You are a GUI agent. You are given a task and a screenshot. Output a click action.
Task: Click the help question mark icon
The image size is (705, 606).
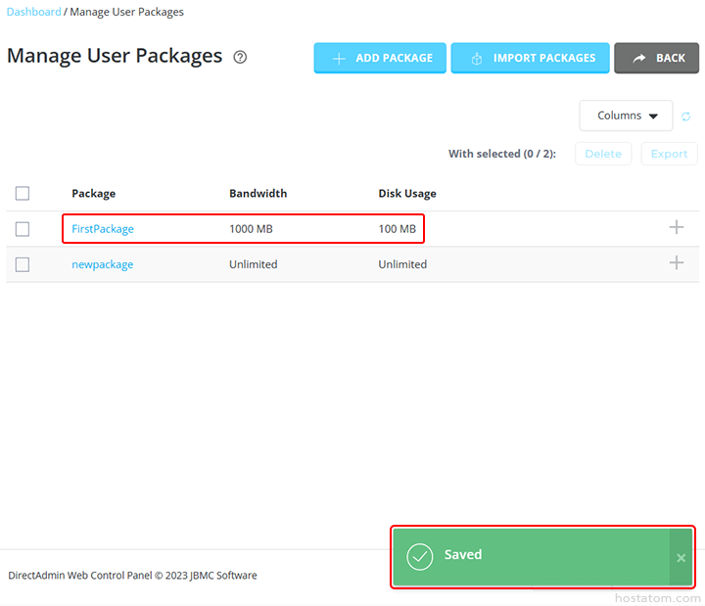click(x=240, y=58)
